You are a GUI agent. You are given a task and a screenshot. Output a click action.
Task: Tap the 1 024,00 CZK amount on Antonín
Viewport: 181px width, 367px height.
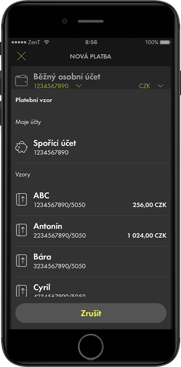click(147, 236)
